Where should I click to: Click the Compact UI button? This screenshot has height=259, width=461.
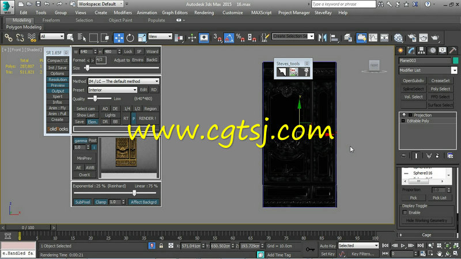pos(57,60)
